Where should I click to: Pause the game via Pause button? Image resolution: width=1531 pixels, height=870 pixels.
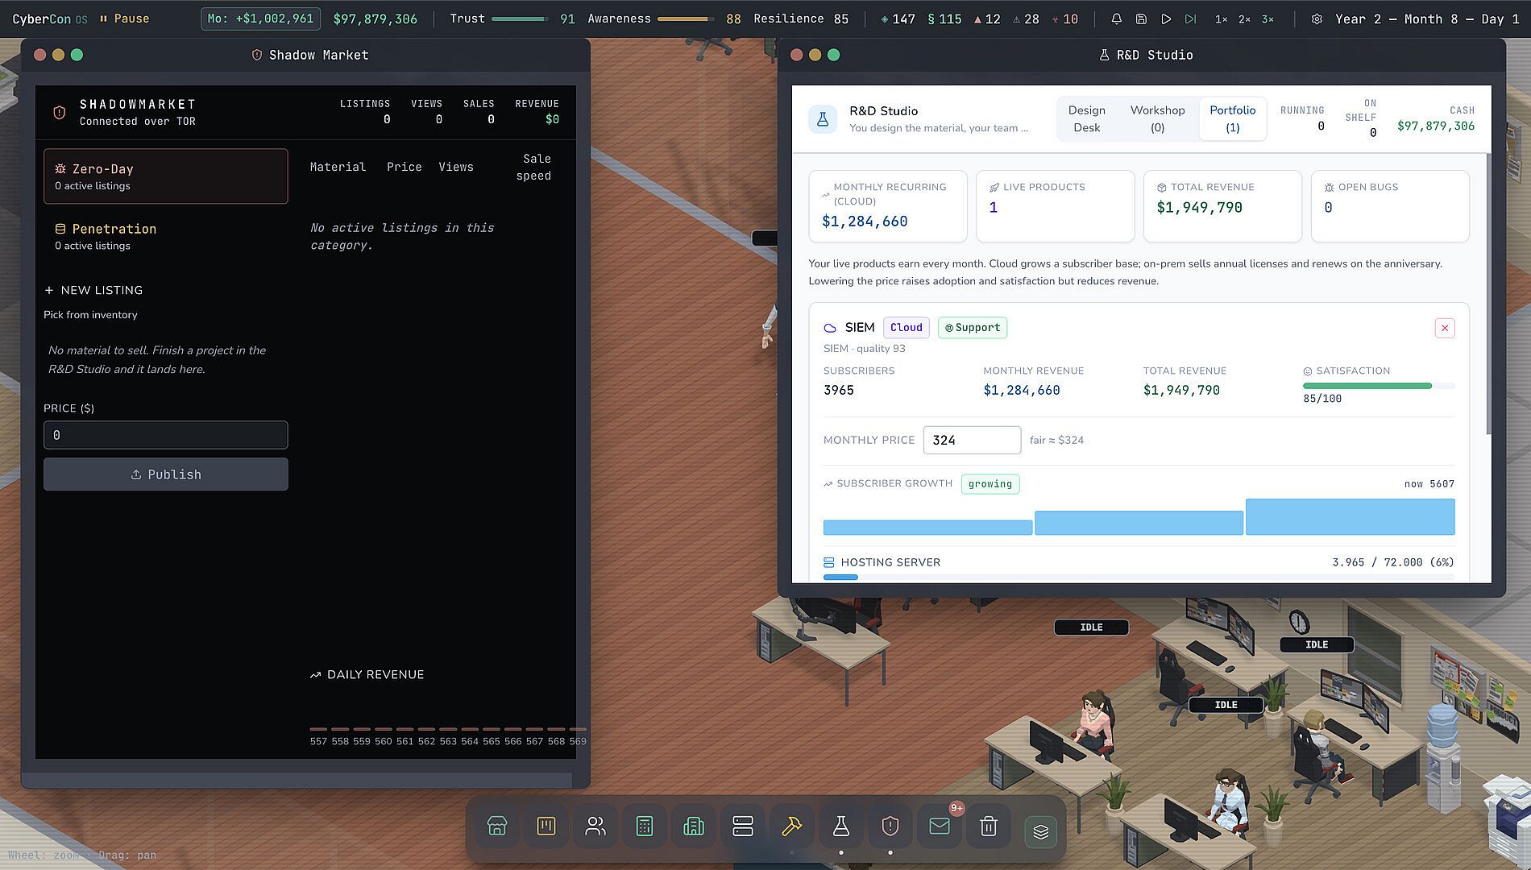[x=124, y=19]
